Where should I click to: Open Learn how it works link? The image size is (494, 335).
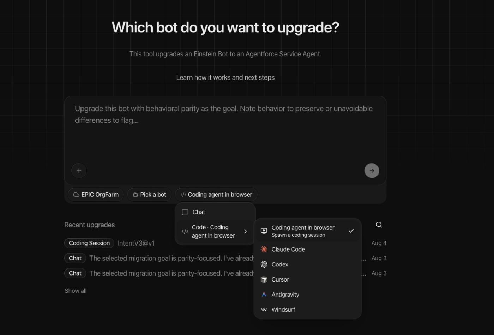coord(225,77)
